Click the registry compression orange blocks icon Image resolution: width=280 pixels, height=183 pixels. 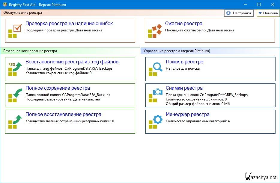point(155,31)
